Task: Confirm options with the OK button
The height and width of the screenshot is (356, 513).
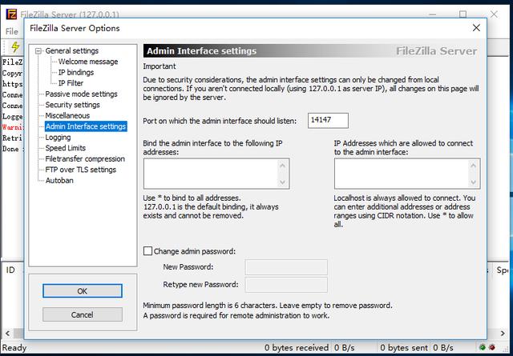Action: (83, 290)
